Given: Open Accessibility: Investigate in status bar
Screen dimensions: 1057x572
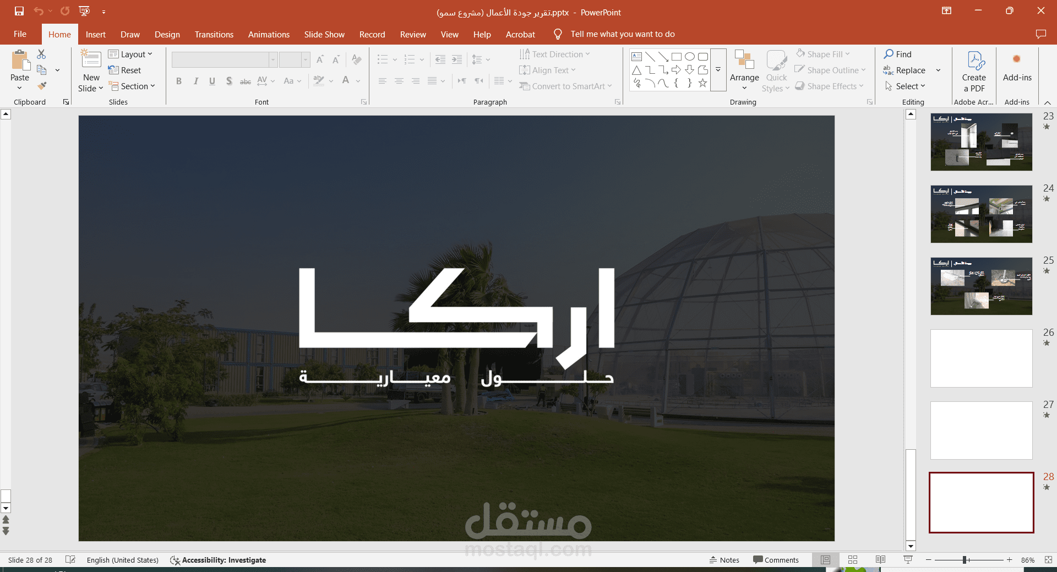Looking at the screenshot, I should (x=219, y=560).
